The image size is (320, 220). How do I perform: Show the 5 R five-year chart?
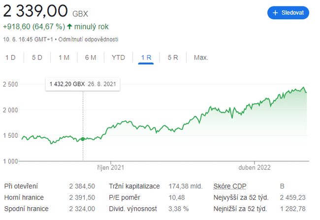point(173,58)
